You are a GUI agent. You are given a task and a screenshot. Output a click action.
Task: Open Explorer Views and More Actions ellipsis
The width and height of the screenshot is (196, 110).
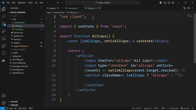[41, 8]
